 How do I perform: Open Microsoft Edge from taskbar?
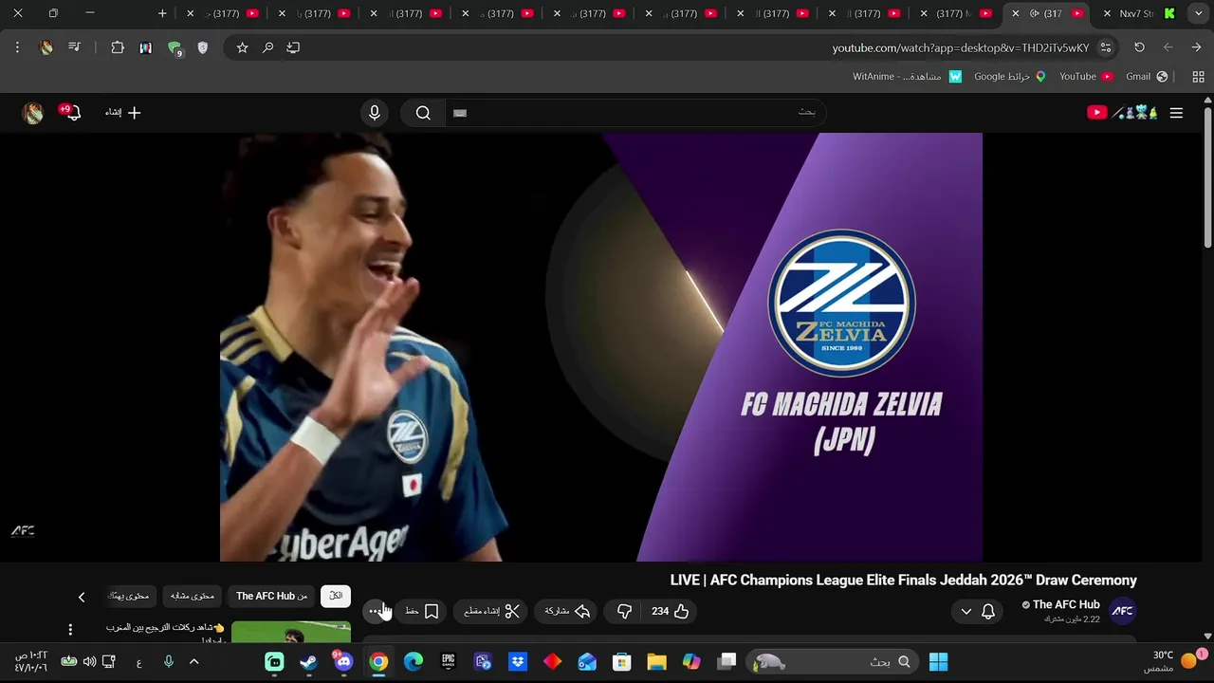(414, 661)
